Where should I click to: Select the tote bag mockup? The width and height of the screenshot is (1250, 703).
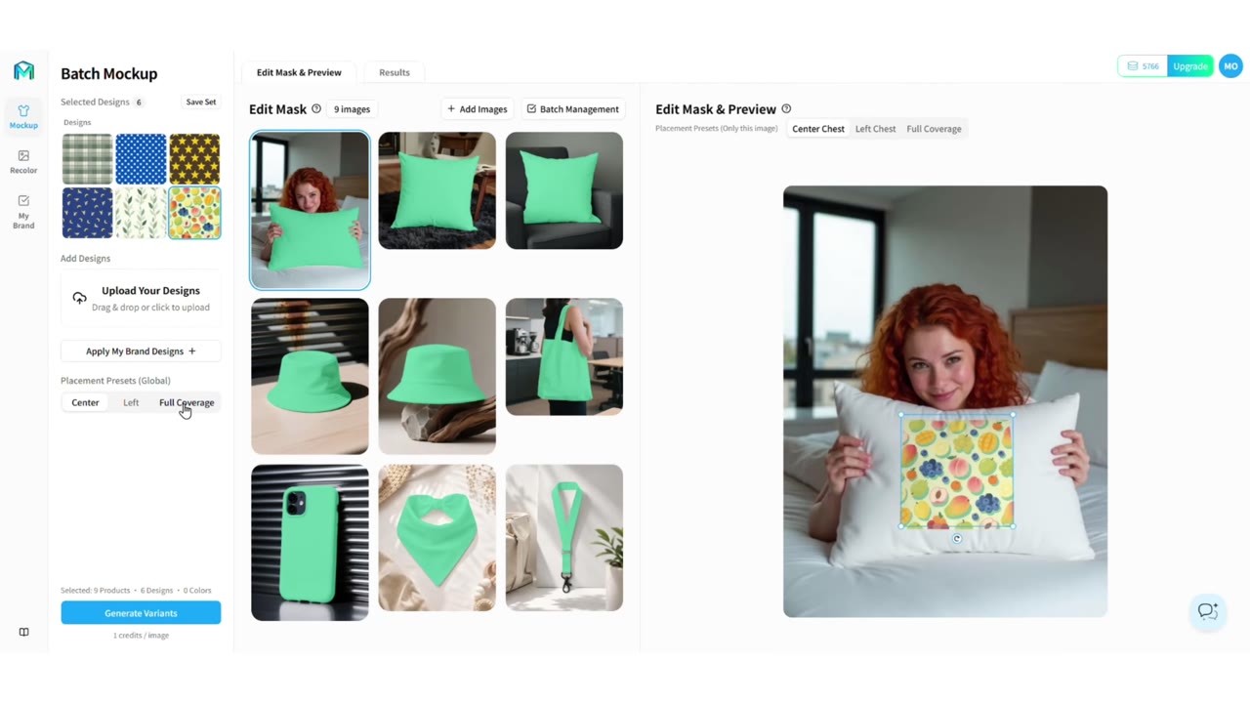tap(563, 356)
